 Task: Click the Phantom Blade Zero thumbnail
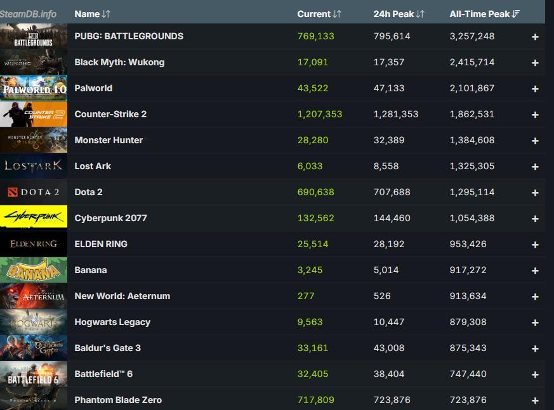coord(34,399)
